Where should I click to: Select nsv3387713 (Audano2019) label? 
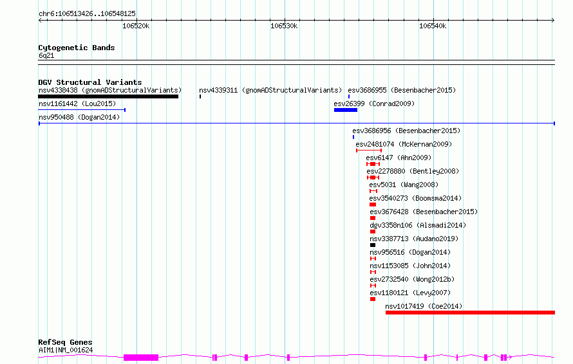[x=414, y=239]
